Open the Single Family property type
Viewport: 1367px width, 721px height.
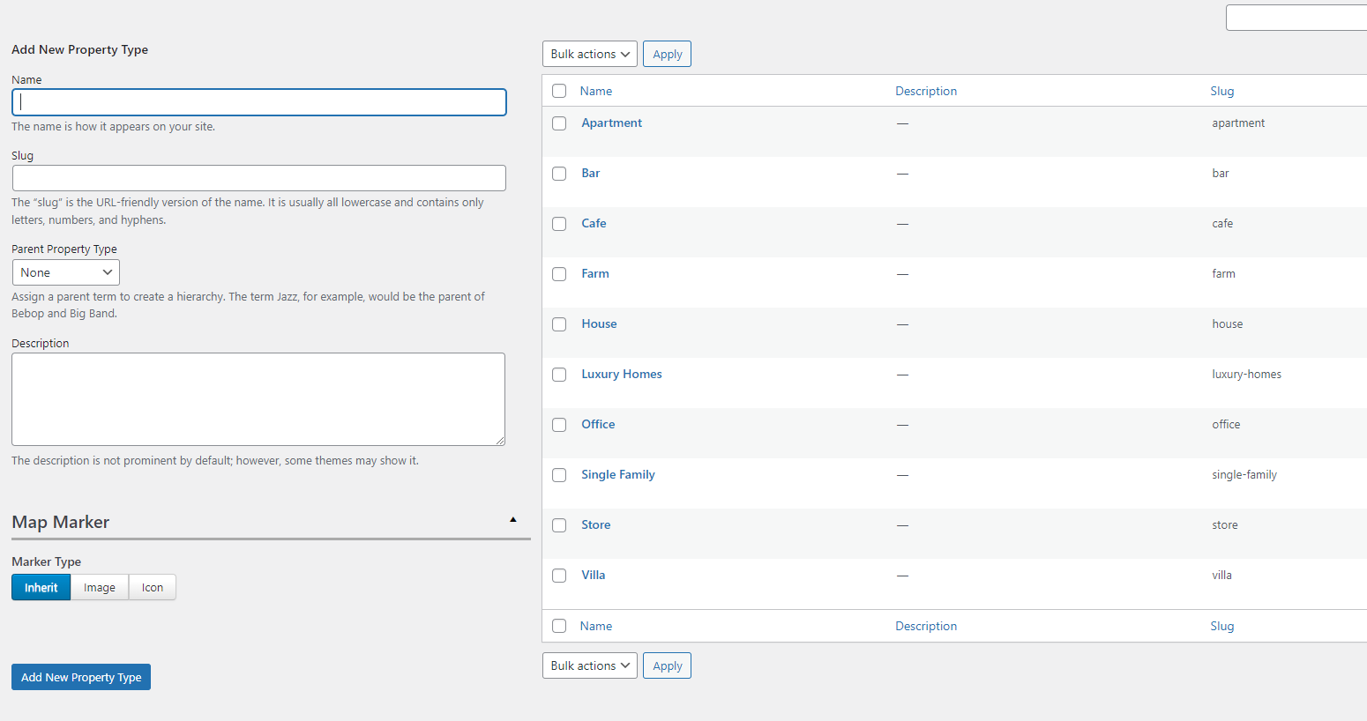617,475
